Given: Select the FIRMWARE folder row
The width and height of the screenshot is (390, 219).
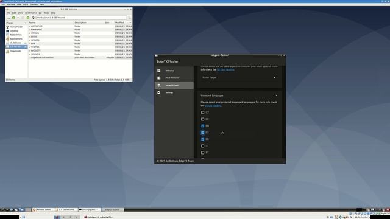Looking at the screenshot, I should [x=80, y=30].
